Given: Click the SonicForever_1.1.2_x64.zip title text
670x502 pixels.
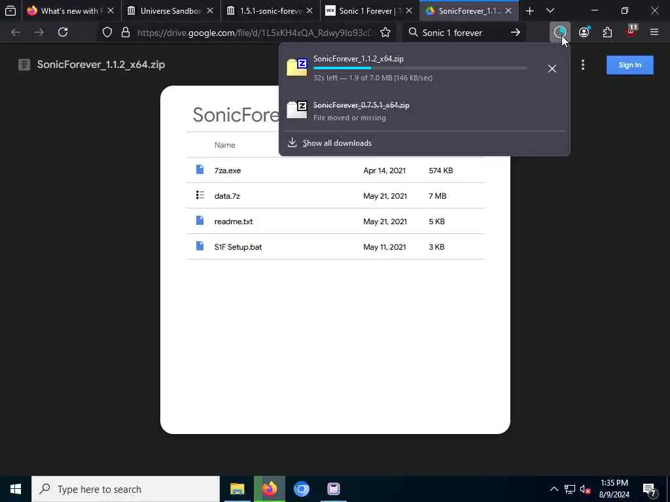Looking at the screenshot, I should tap(101, 65).
